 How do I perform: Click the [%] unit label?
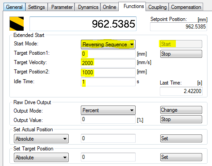pyautogui.click(x=140, y=120)
